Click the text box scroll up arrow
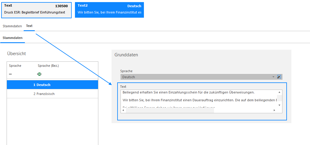This screenshot has width=310, height=145. coord(279,92)
